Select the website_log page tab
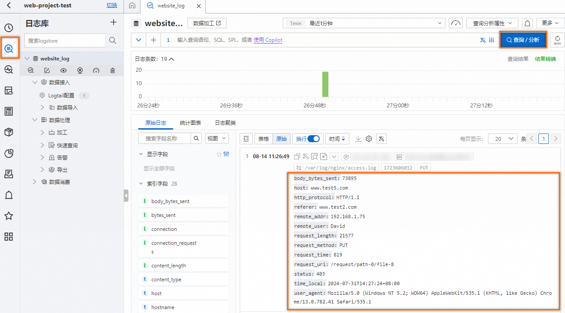This screenshot has width=565, height=313. 170,7
